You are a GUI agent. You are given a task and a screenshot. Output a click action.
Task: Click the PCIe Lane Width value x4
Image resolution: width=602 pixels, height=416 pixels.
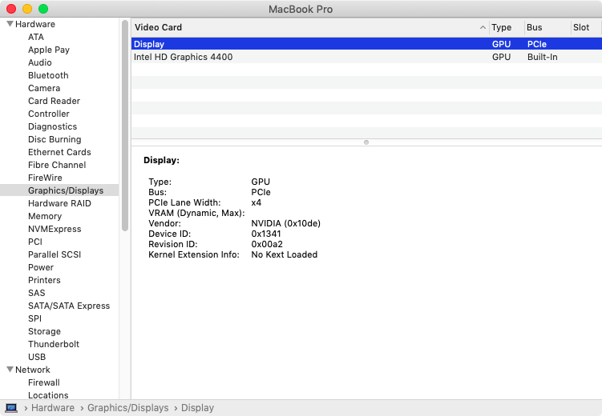point(256,202)
